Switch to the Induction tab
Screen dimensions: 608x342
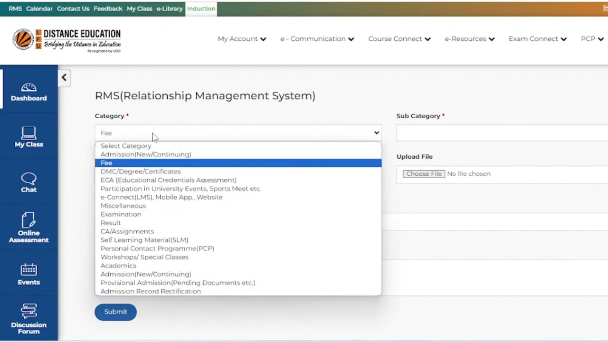coord(201,9)
